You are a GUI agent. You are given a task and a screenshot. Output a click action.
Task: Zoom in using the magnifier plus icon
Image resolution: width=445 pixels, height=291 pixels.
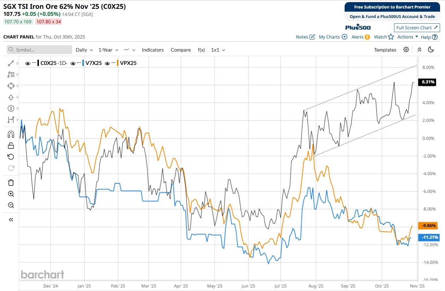click(x=11, y=194)
